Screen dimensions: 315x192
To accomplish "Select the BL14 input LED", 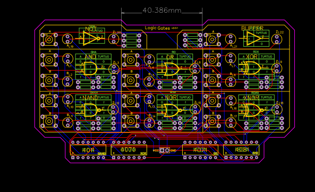I will [149, 123].
